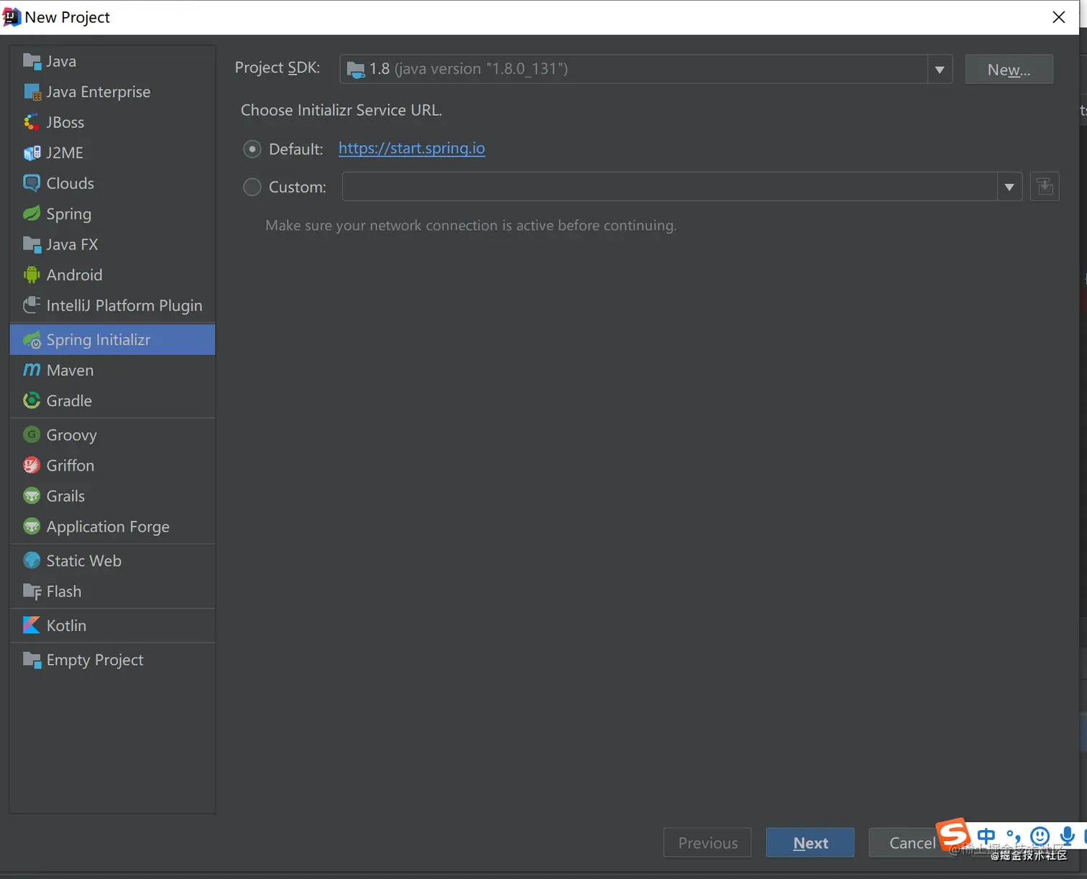Click the Grails icon
Viewport: 1087px width, 879px height.
(32, 496)
